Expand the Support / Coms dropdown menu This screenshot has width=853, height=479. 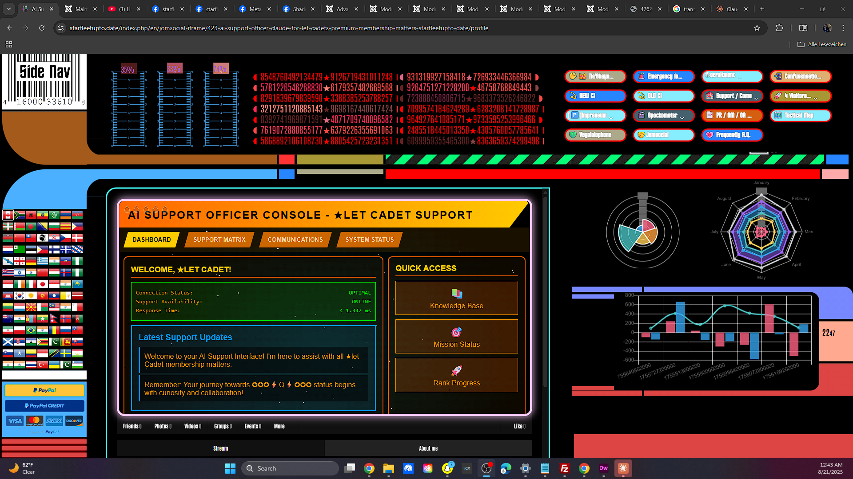point(732,96)
